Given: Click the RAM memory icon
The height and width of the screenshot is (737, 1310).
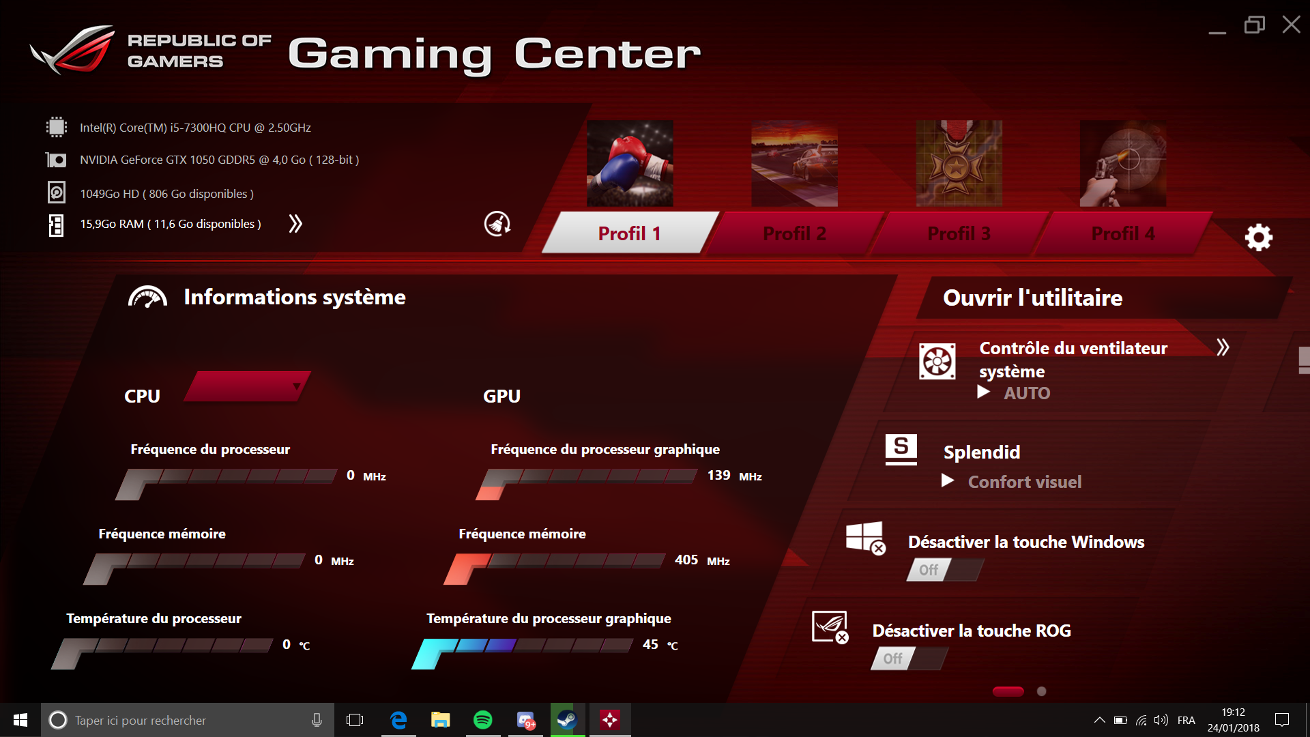Looking at the screenshot, I should [x=57, y=225].
